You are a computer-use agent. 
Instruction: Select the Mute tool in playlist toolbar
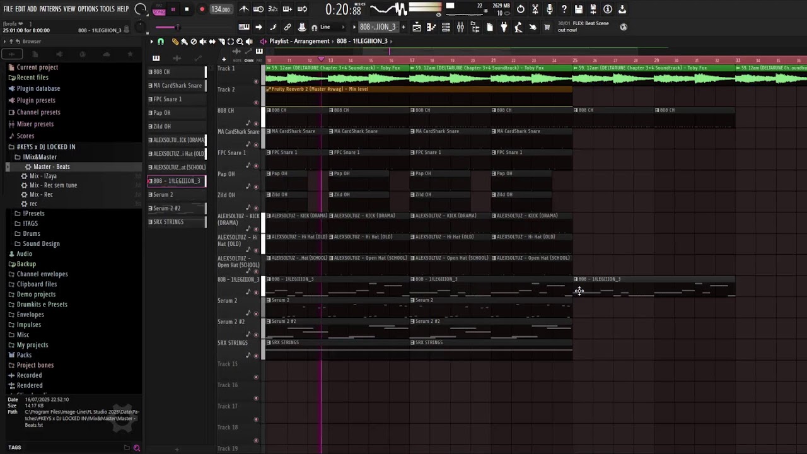[x=202, y=42]
